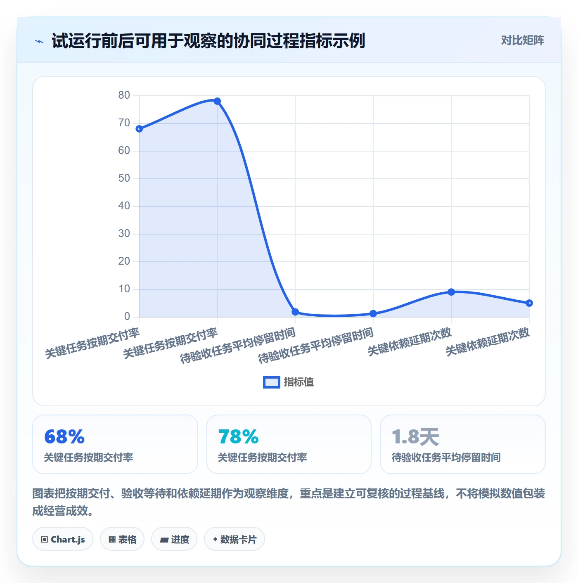Click the third chart point near 1.8

pyautogui.click(x=295, y=312)
